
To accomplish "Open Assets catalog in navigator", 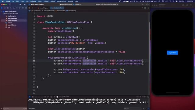I will [9, 23].
